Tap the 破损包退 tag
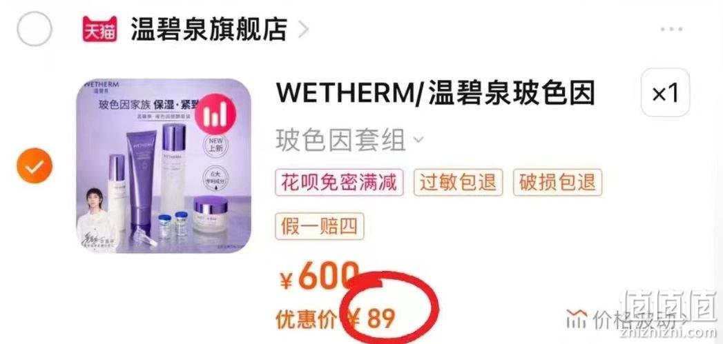This screenshot has width=723, height=344. [x=557, y=183]
